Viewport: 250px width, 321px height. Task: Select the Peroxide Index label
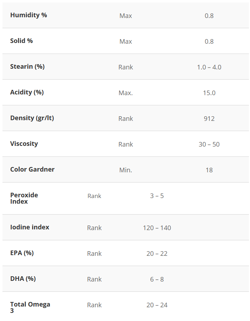click(x=24, y=198)
